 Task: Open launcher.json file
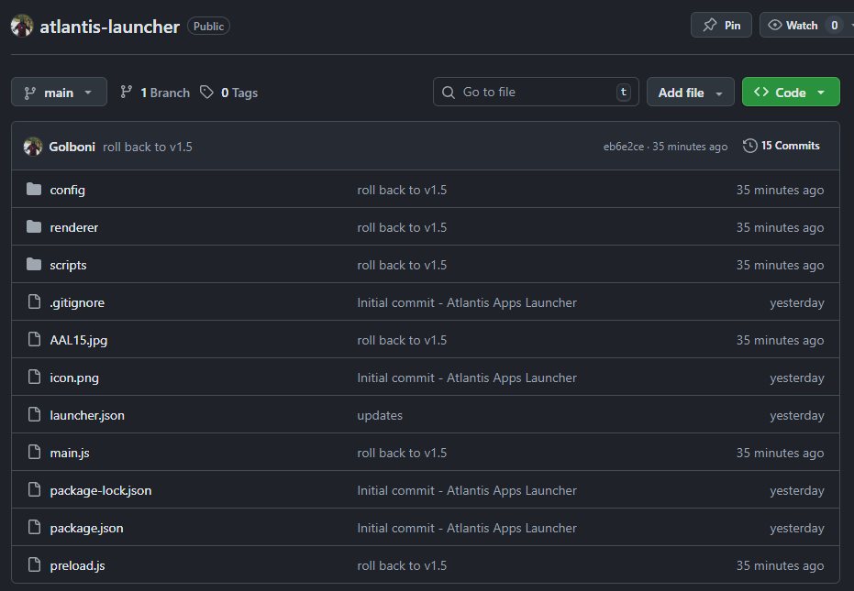87,415
